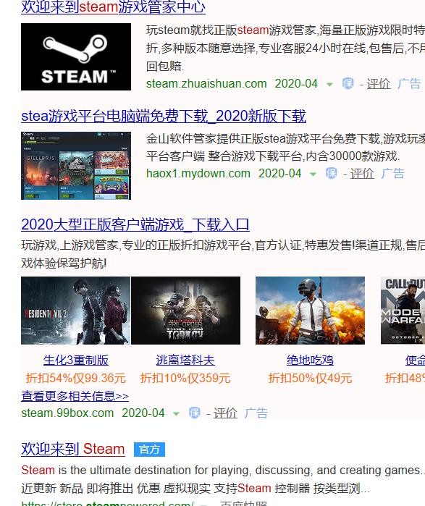Click the Steam store screenshot thumbnail
425x506 pixels.
[x=76, y=166]
